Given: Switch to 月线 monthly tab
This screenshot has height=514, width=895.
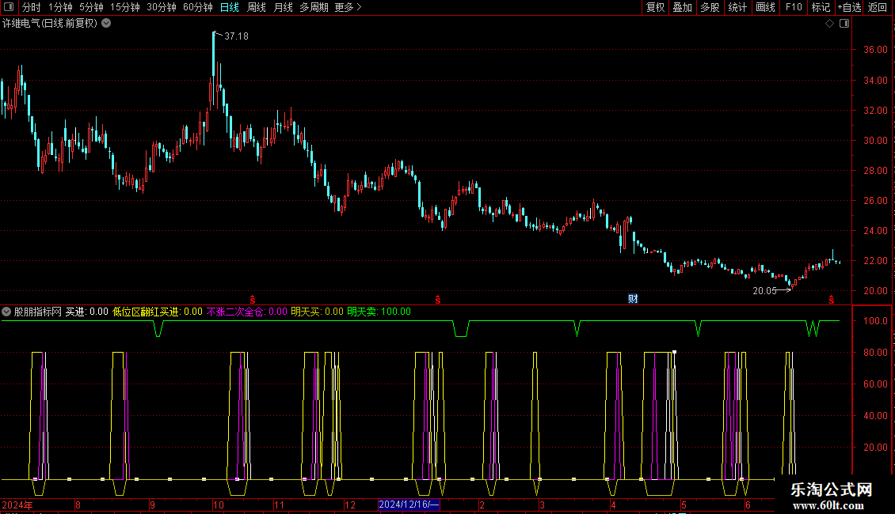Looking at the screenshot, I should coord(283,7).
